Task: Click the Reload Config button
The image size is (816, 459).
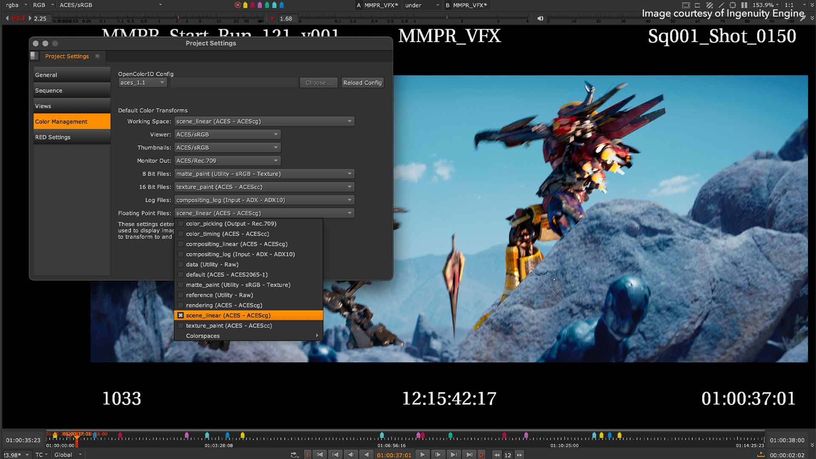Action: [362, 82]
